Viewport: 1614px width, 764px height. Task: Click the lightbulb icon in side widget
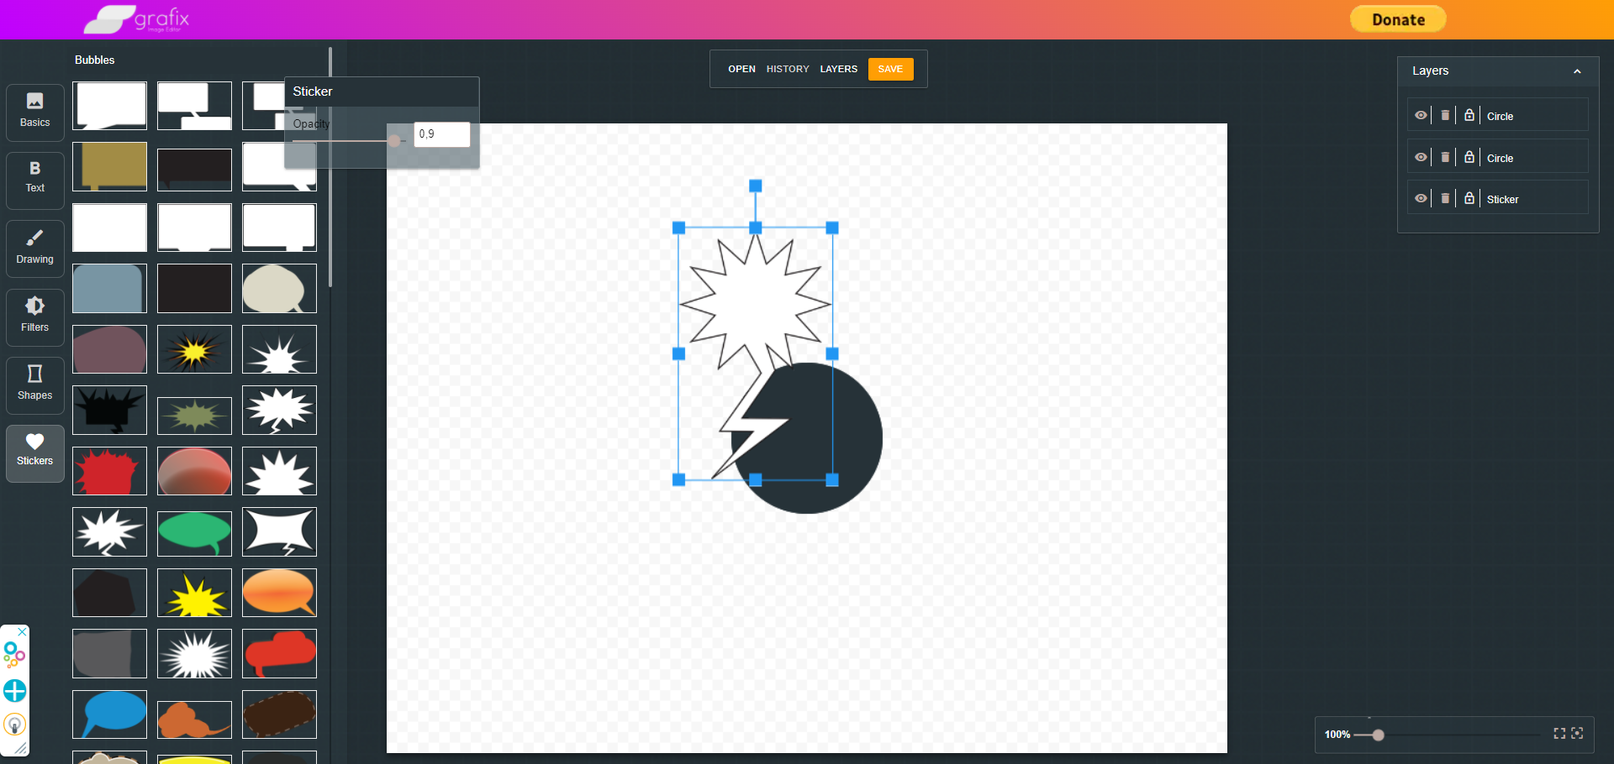(x=15, y=725)
